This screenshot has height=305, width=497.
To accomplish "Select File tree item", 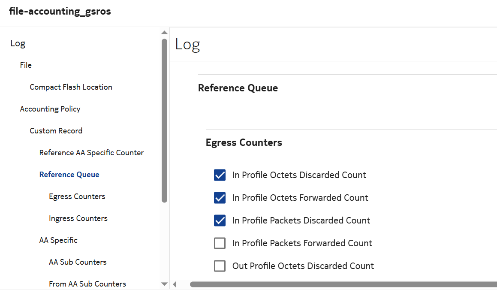I will (x=26, y=65).
